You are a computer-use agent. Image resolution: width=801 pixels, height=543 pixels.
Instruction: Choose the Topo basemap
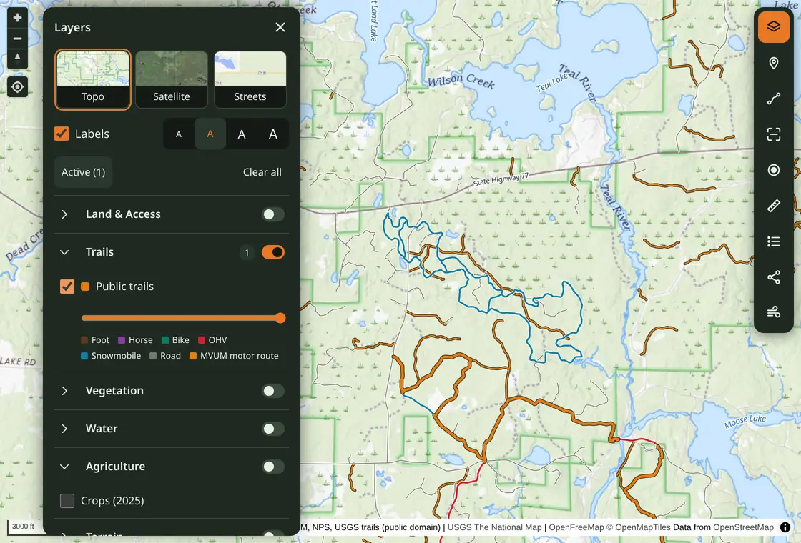coord(92,79)
